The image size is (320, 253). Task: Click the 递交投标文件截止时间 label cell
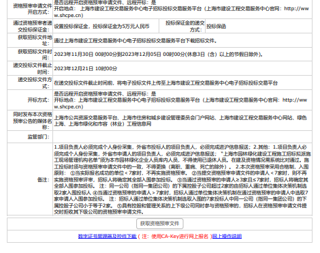30,68
